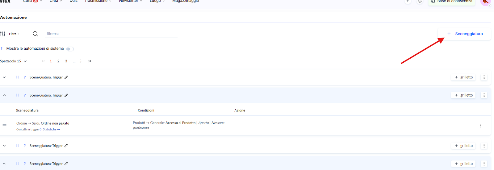Click help icon in fourth Sceneggiatura row
Viewport: 494px width, 170px height.
coord(25,164)
